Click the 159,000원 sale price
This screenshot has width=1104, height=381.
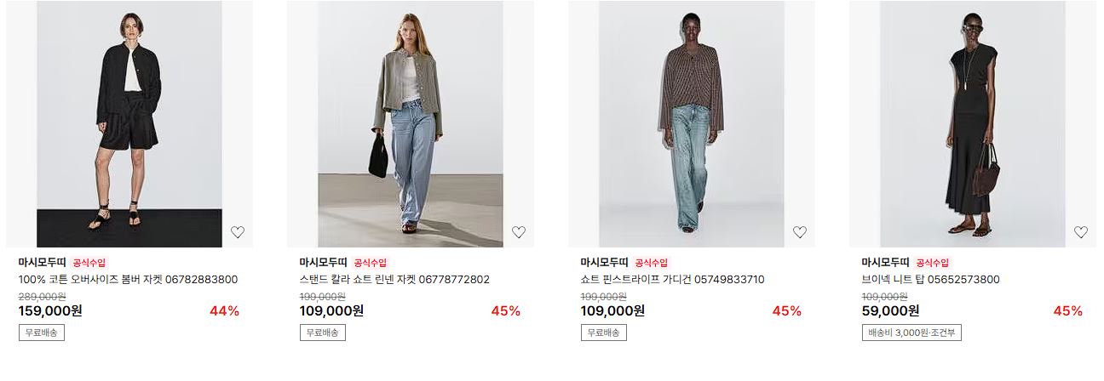point(50,310)
